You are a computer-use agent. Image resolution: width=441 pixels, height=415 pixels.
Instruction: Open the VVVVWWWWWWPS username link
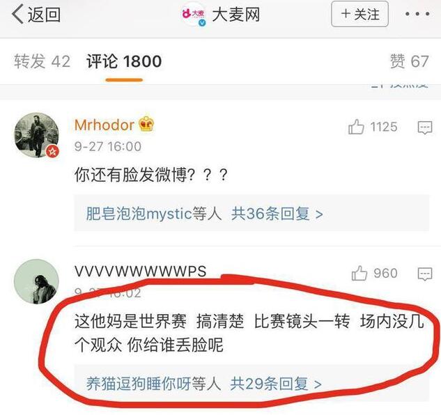pos(140,272)
